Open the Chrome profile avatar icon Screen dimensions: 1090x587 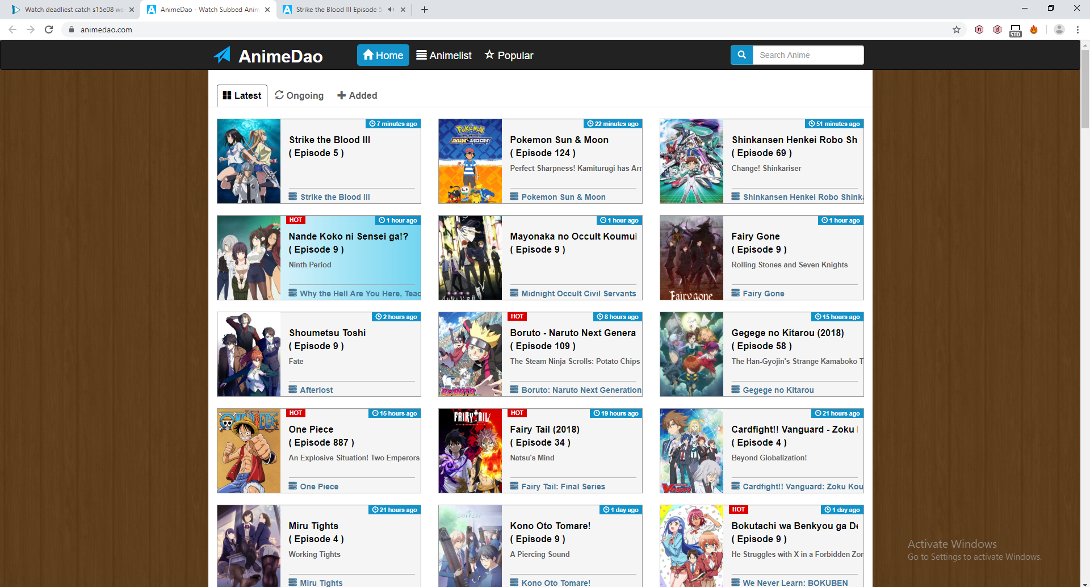pos(1059,30)
